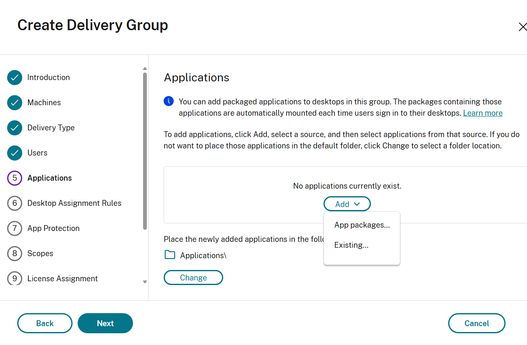Expand the Add dropdown button
Screen dimensions: 527x345
point(347,204)
